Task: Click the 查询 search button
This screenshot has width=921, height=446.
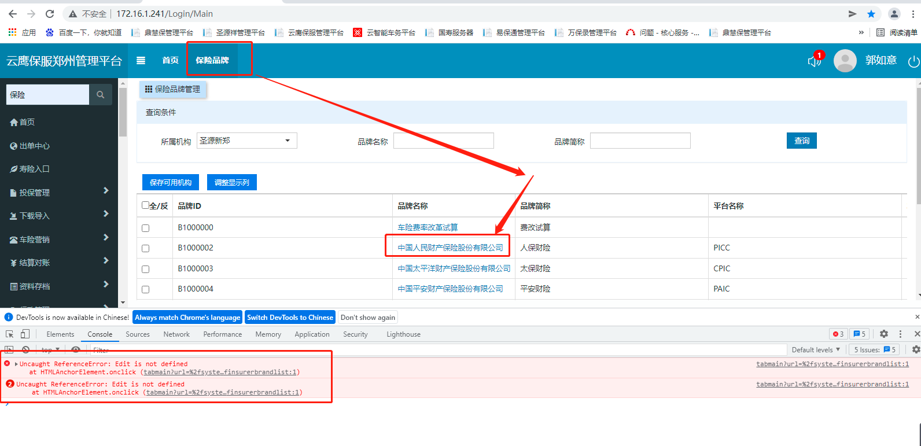Action: click(x=801, y=141)
